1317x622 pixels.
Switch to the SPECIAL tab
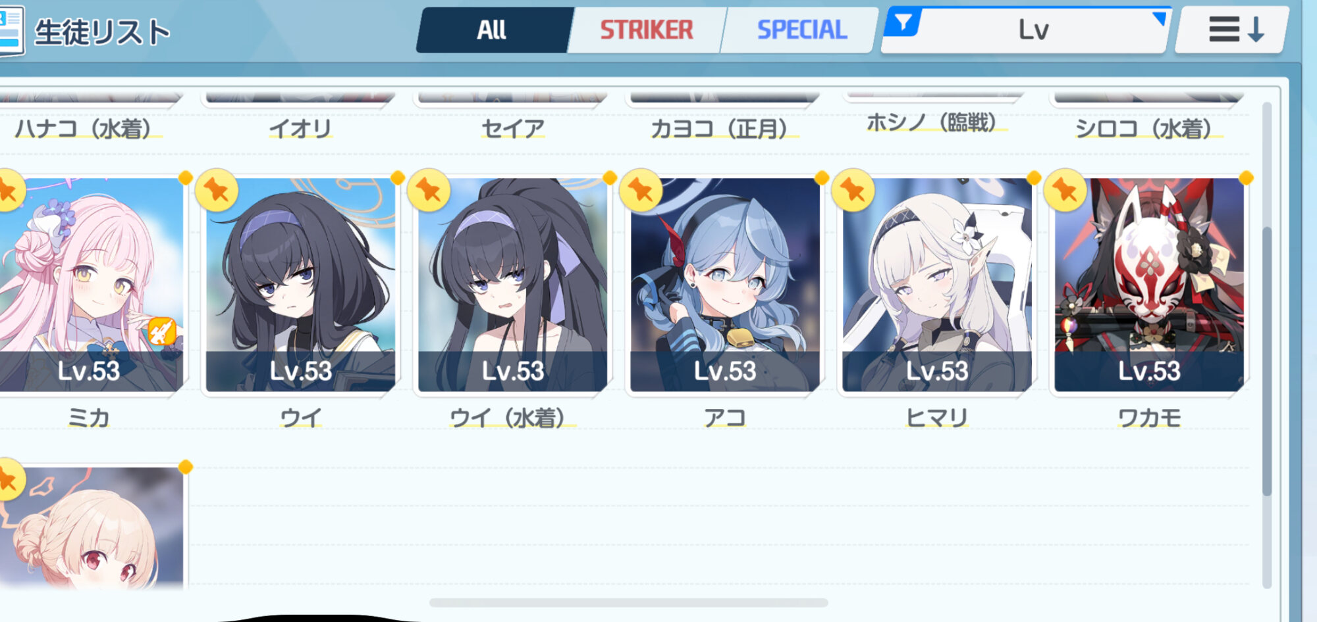coord(801,30)
